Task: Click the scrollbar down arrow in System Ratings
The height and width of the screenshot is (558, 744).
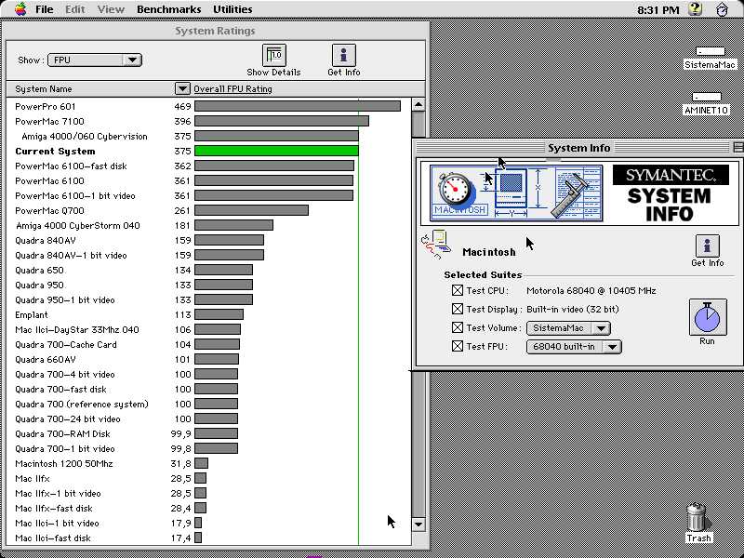Action: [x=418, y=525]
